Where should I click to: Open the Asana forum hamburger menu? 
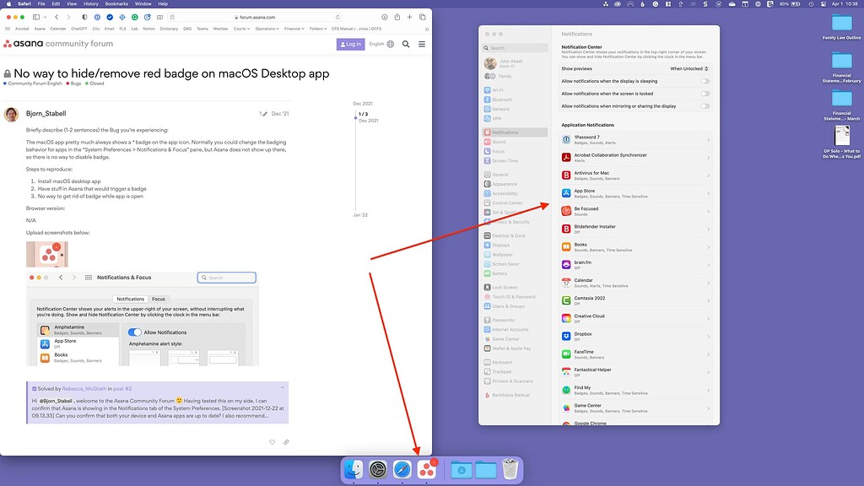(422, 44)
